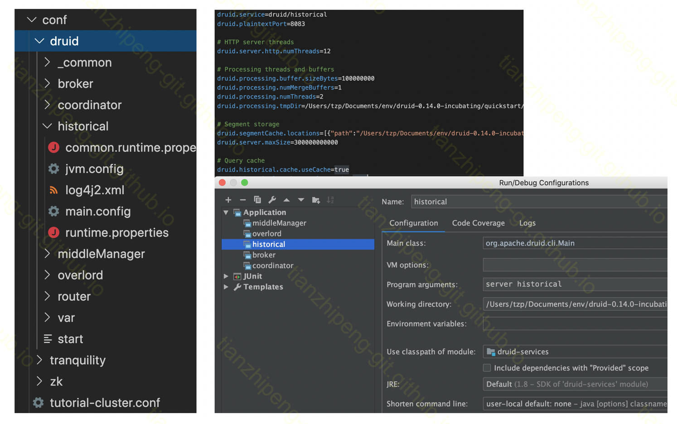Viewport: 677px width, 424px height.
Task: Click the Add New Configuration plus icon
Action: [x=228, y=200]
